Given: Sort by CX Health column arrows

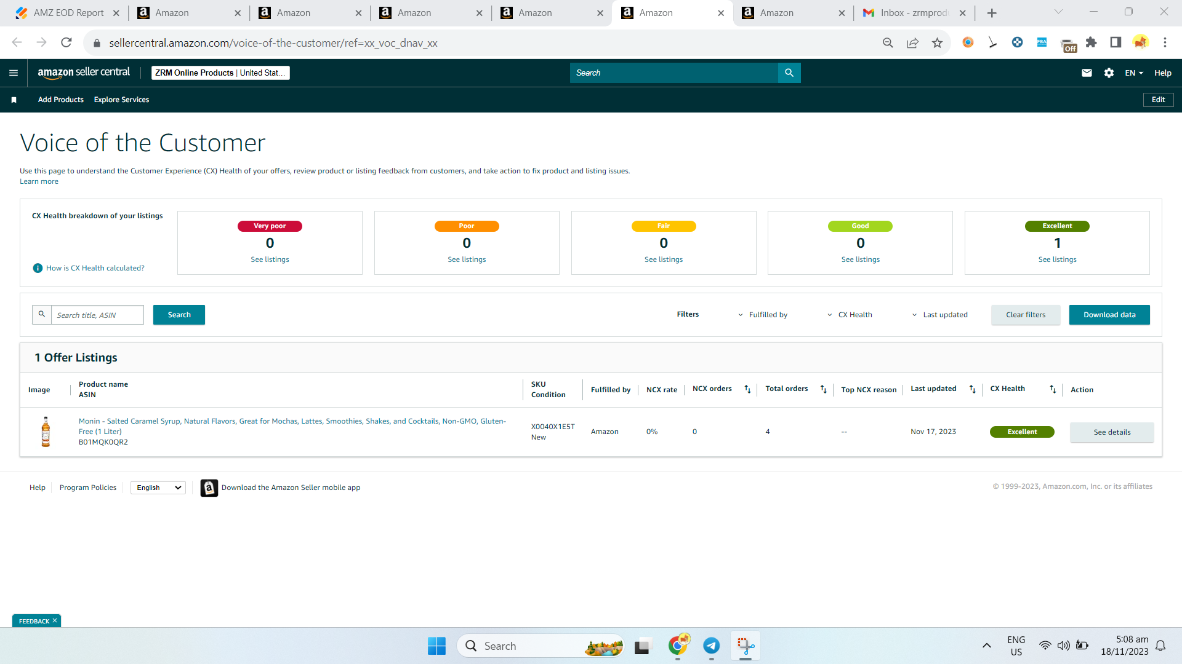Looking at the screenshot, I should click(x=1053, y=389).
